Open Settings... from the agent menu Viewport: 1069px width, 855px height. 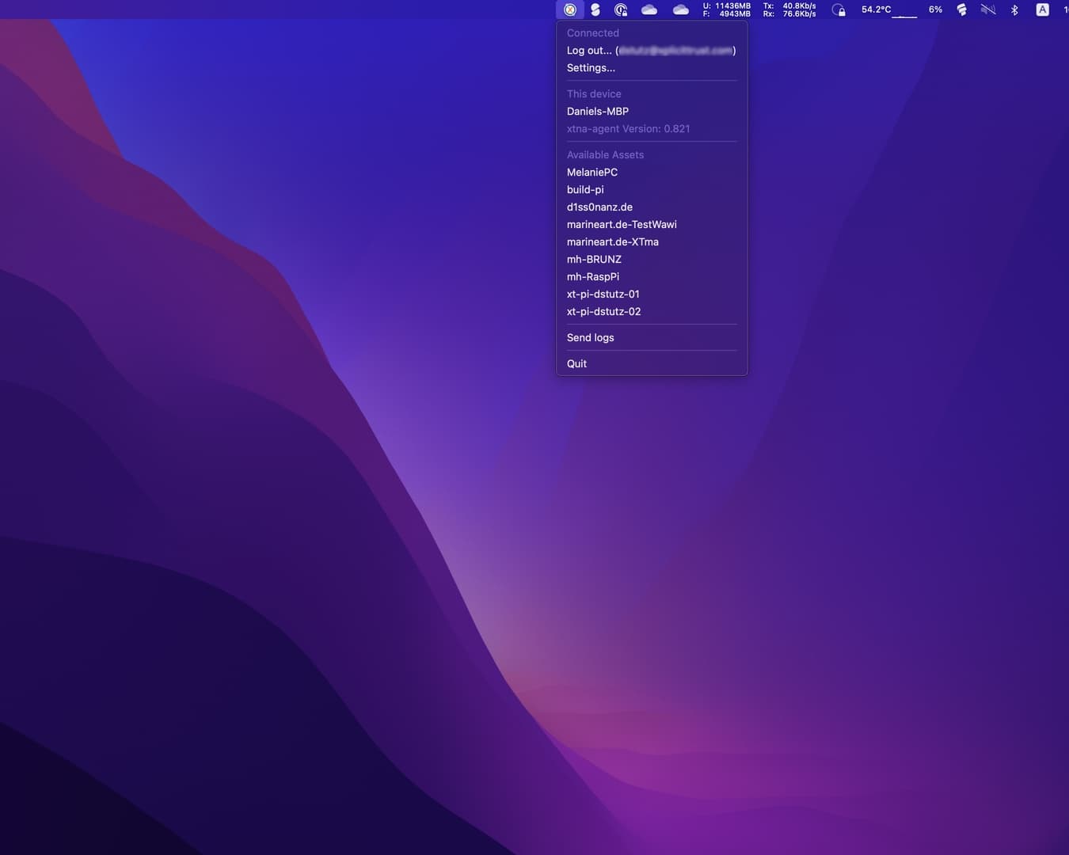point(652,67)
